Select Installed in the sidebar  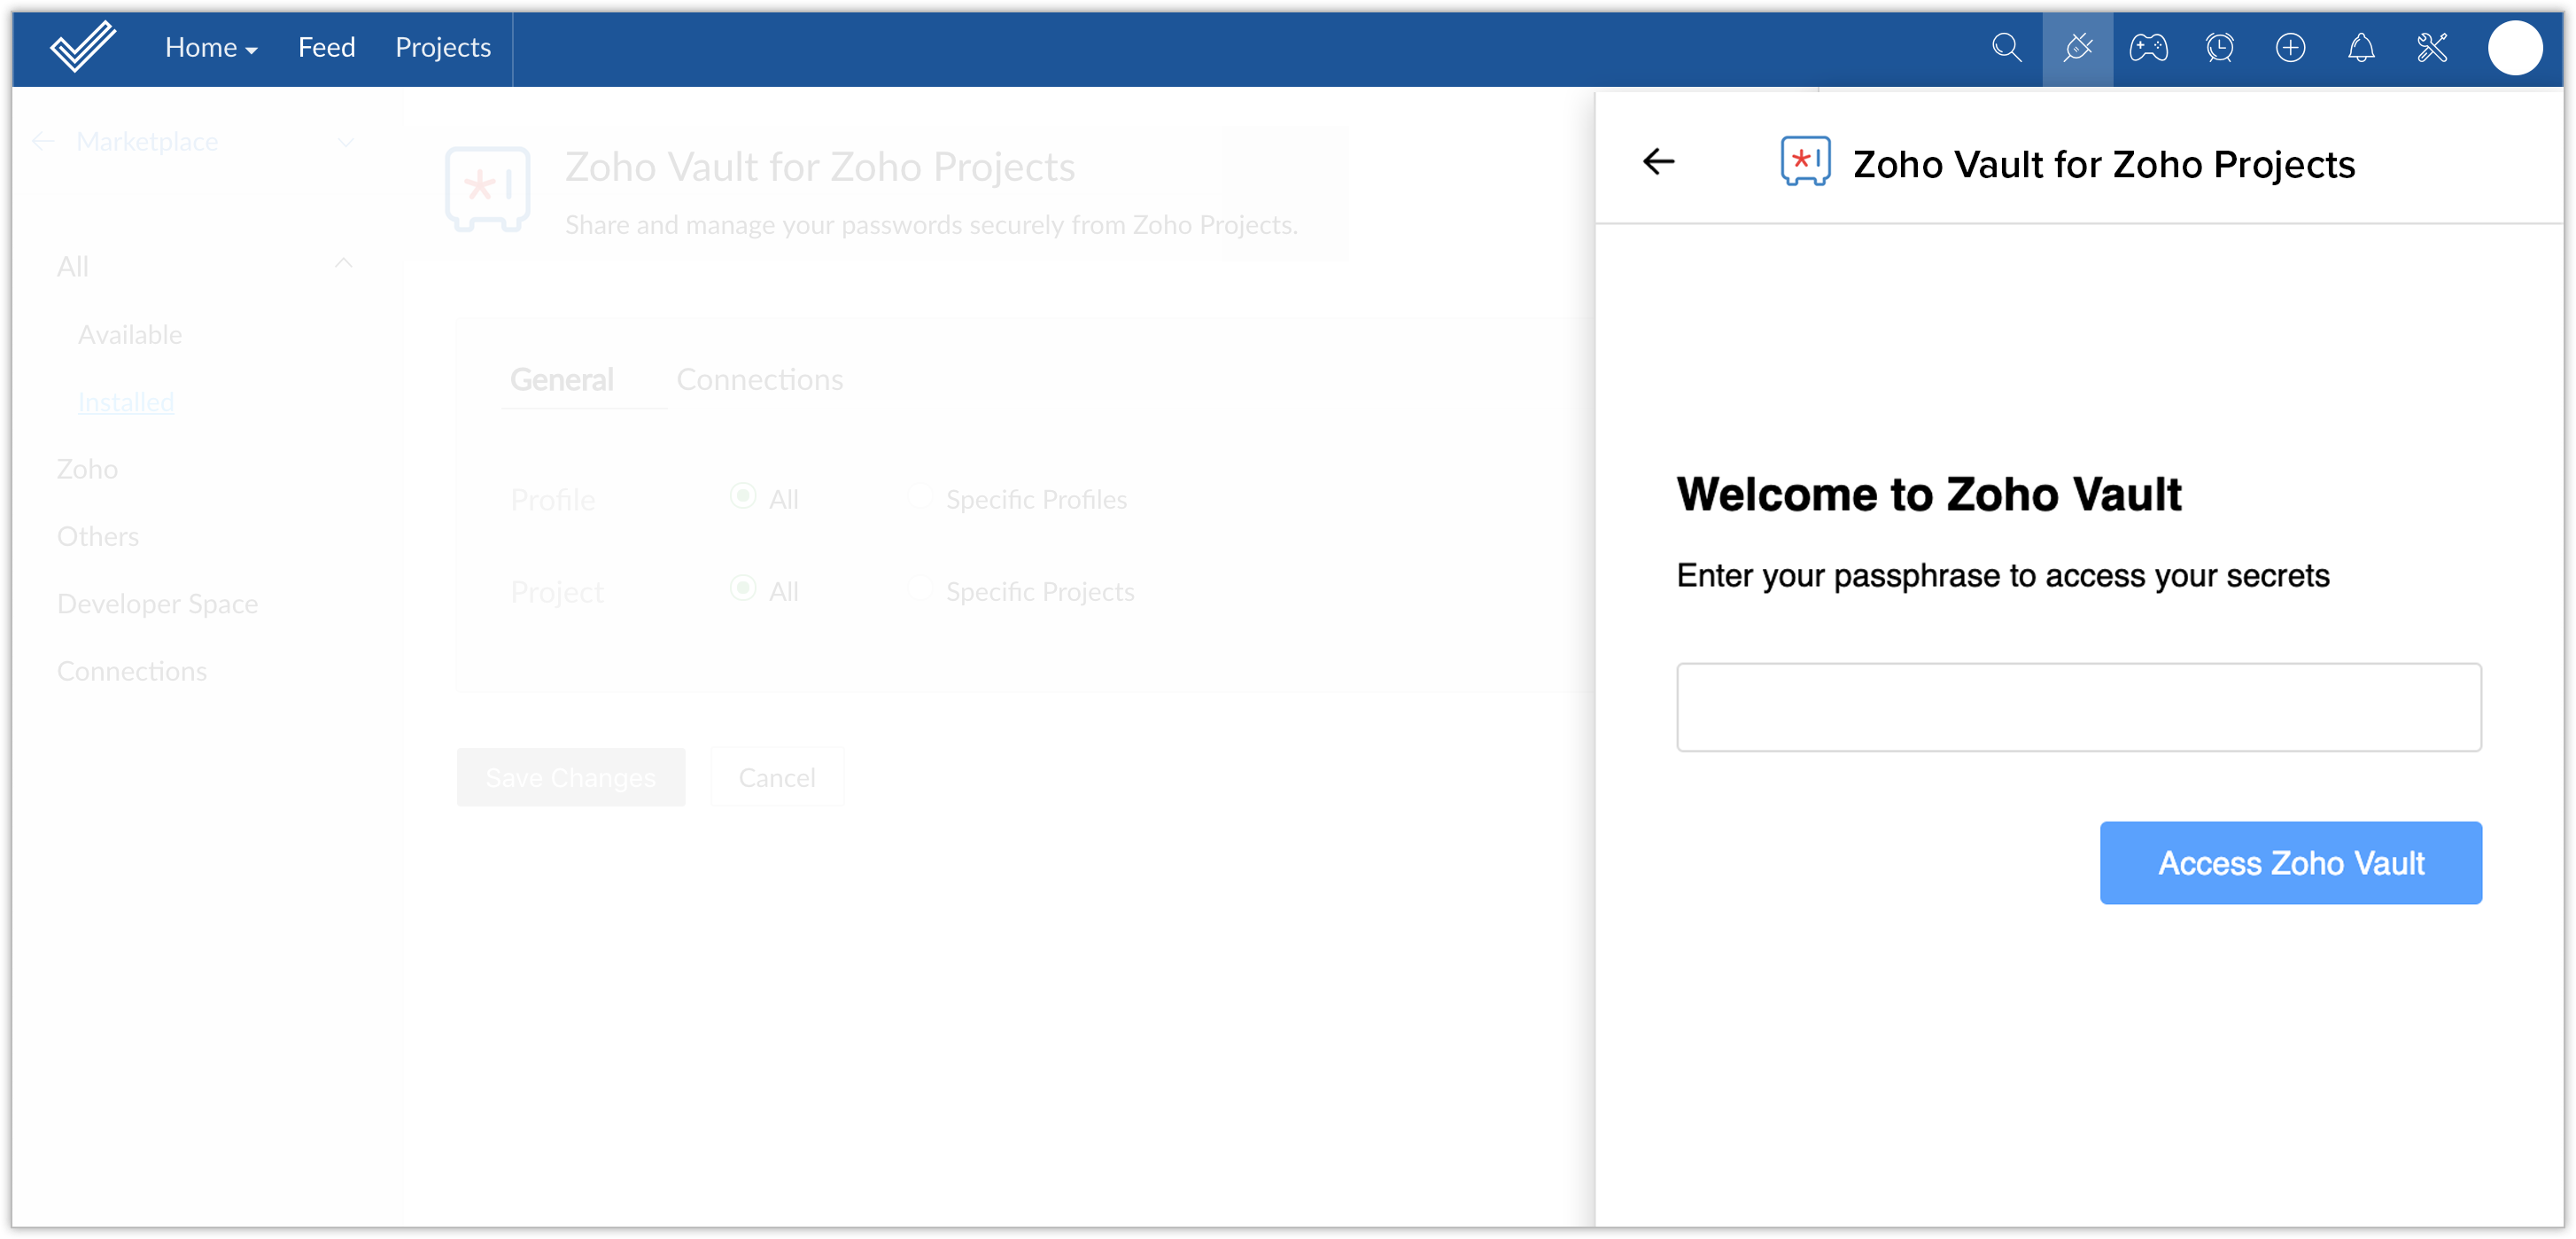tap(126, 401)
